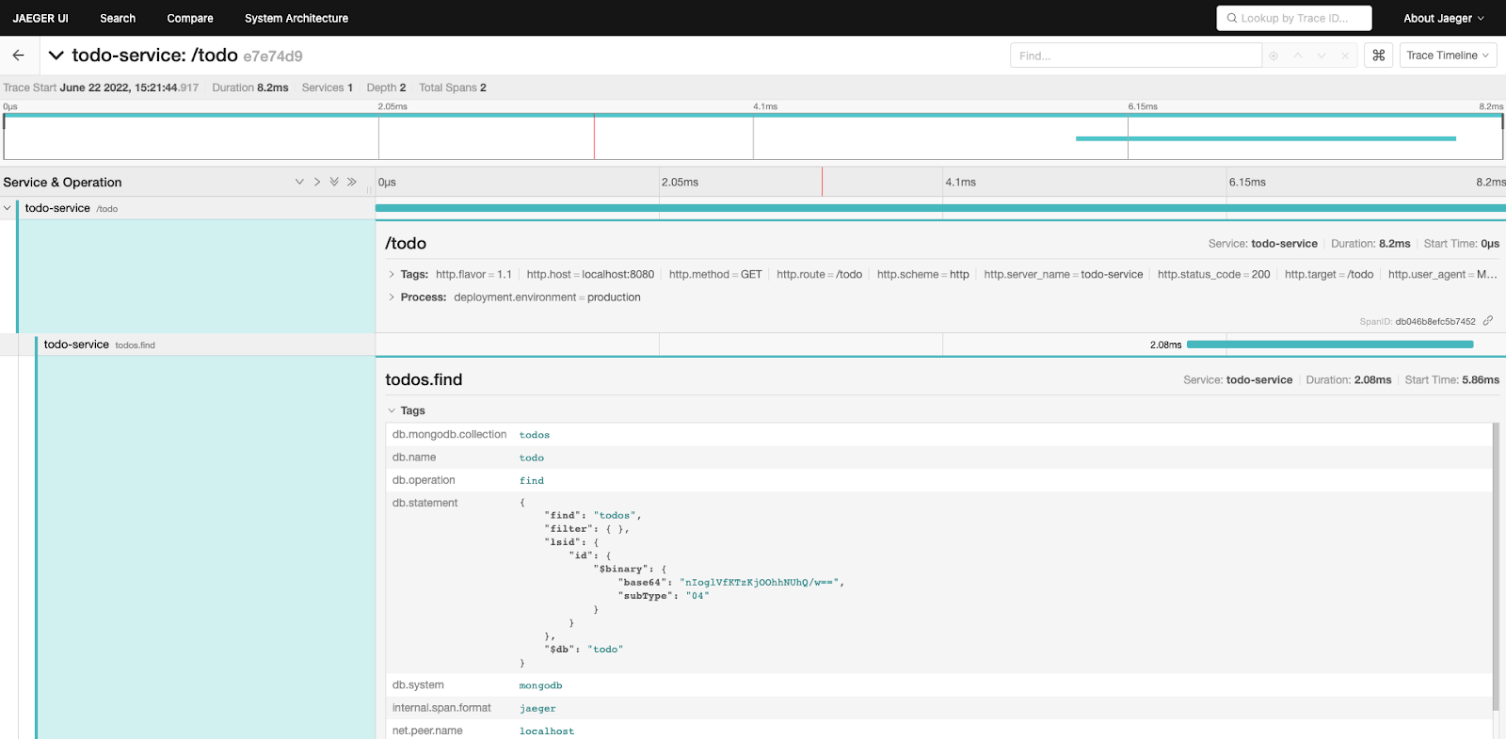Open the Trace Timeline view dropdown

1448,56
